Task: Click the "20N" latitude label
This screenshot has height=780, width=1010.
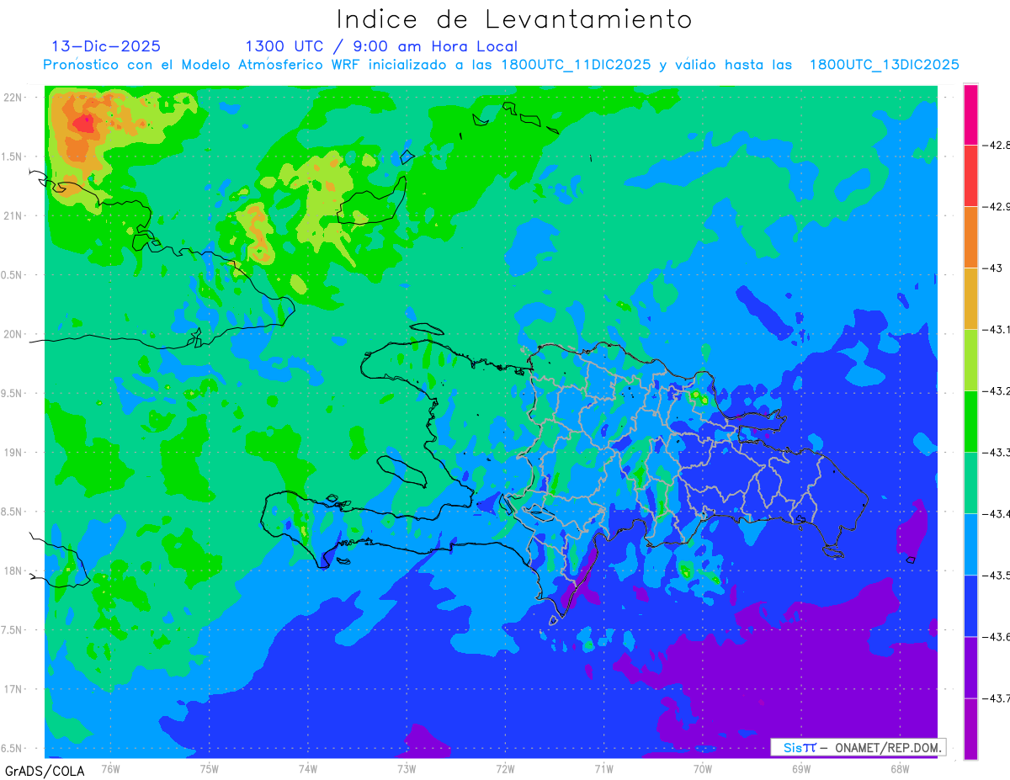Action: [14, 334]
